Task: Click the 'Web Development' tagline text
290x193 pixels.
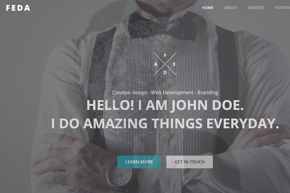Action: tap(172, 92)
